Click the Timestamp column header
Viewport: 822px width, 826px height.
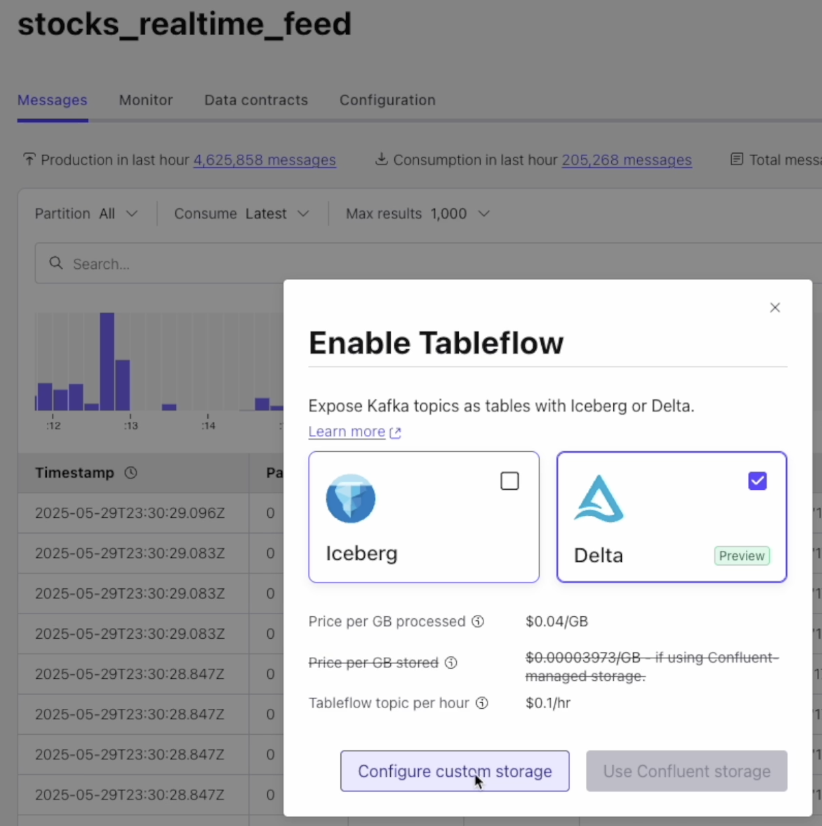tap(133, 473)
